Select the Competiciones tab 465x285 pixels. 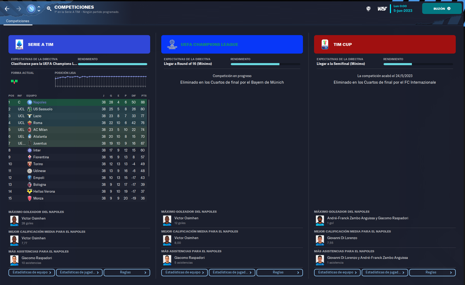click(18, 21)
